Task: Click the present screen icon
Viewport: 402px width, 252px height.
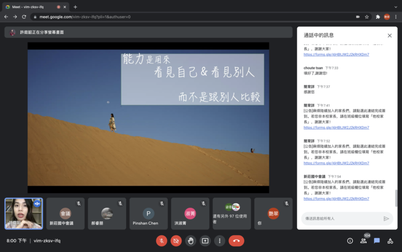Action: coord(205,240)
